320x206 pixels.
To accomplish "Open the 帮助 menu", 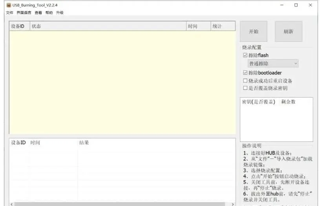I will (49, 13).
